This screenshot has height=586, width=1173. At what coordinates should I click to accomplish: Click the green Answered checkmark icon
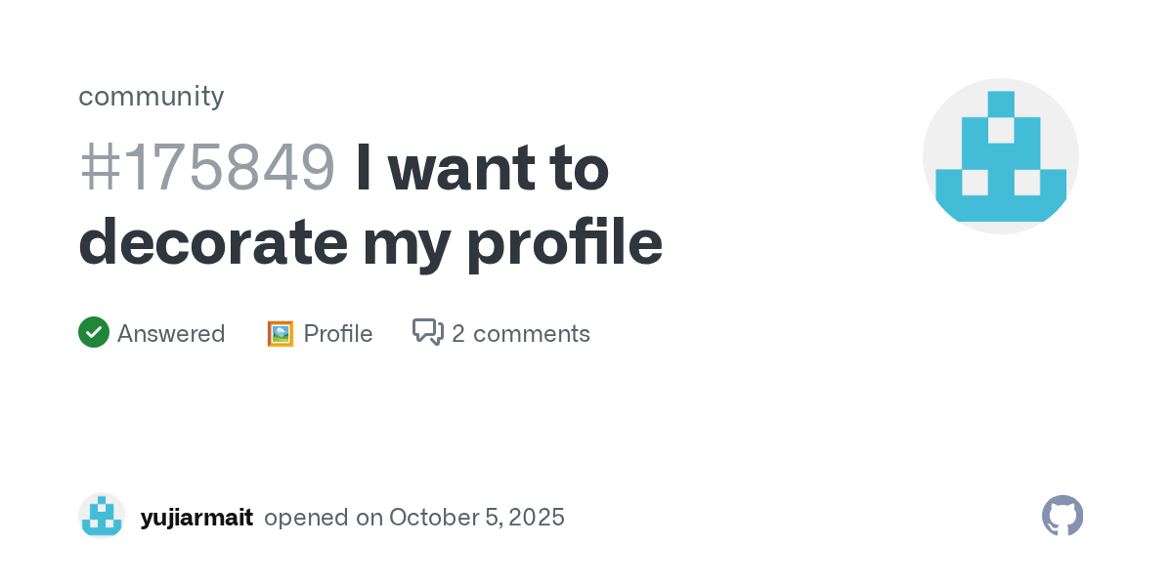click(x=94, y=333)
